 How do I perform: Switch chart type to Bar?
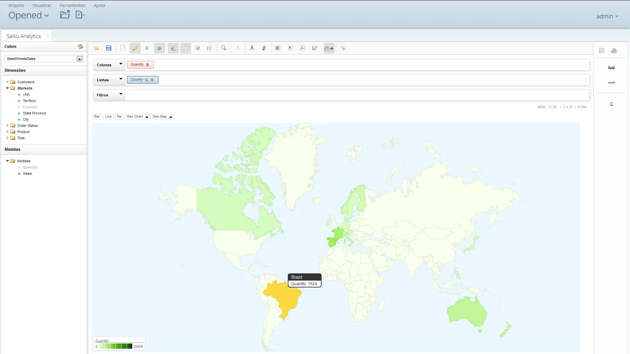pos(97,117)
